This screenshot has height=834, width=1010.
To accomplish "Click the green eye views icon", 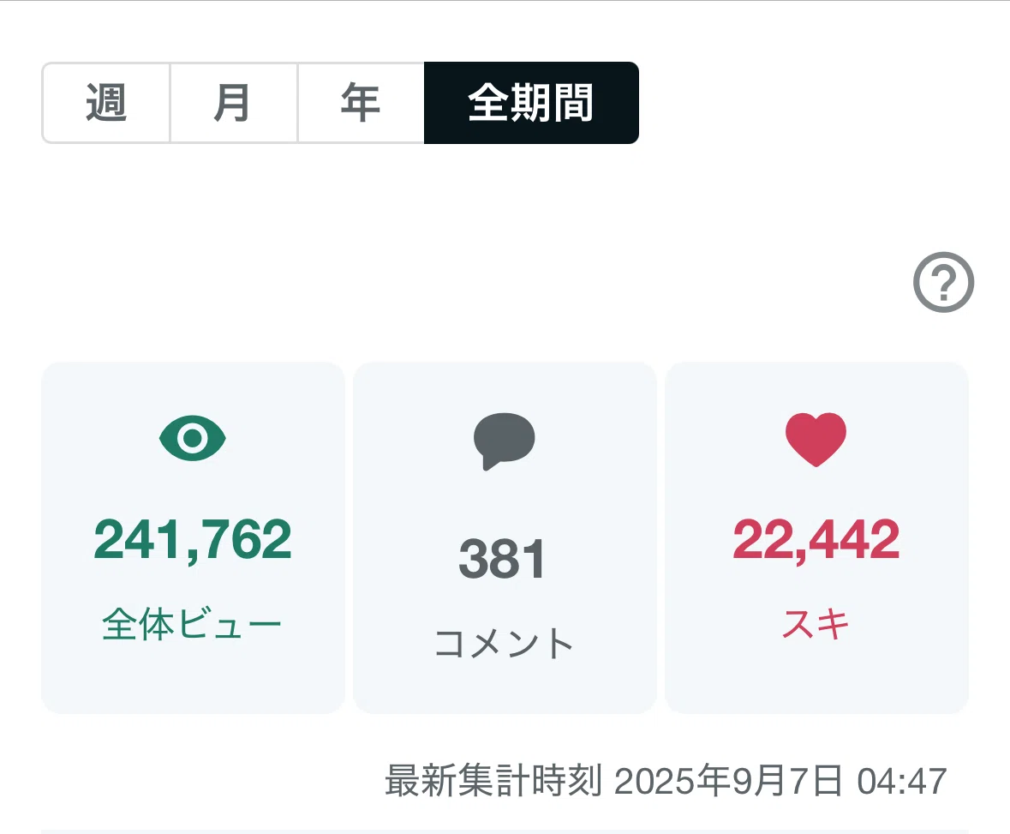I will click(x=193, y=438).
